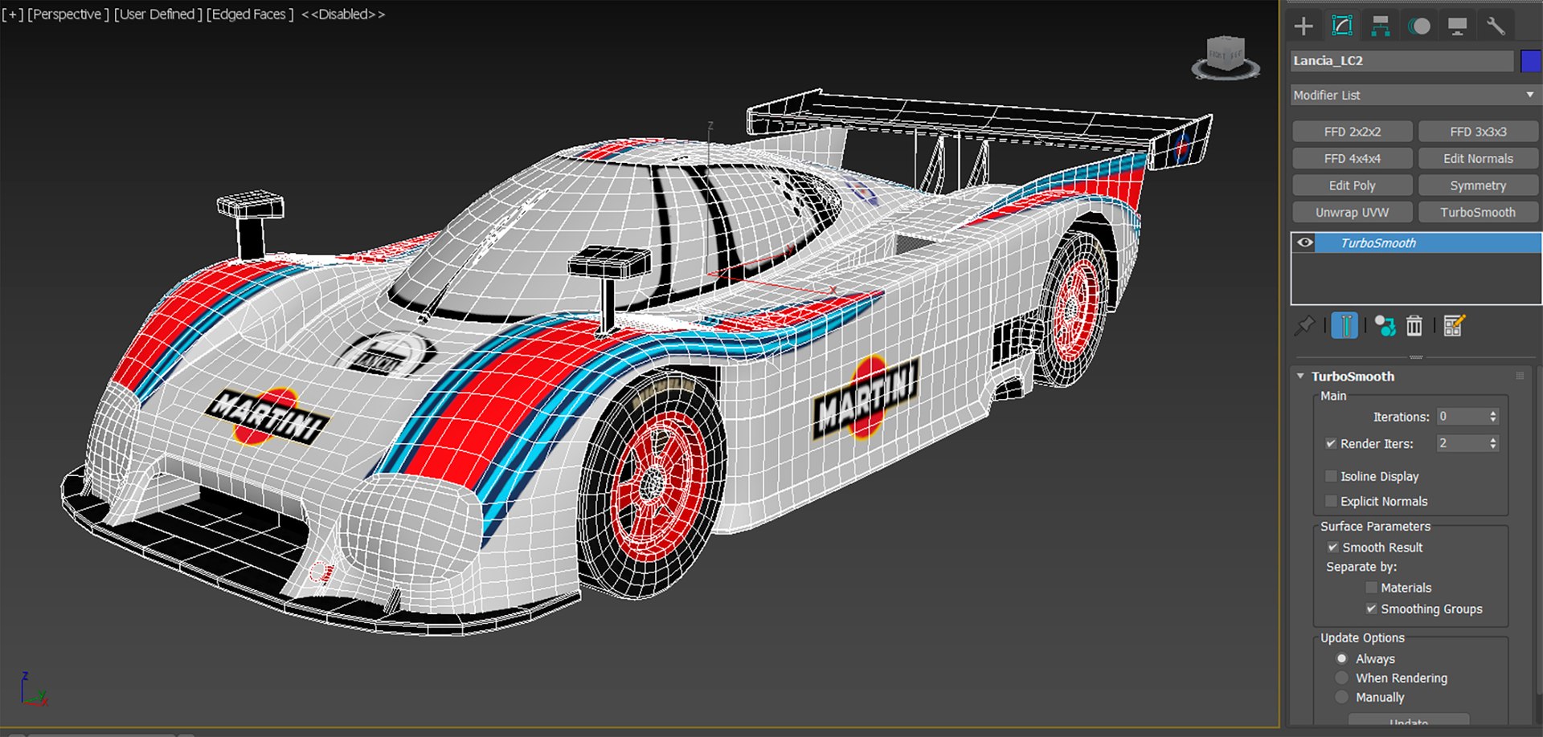The height and width of the screenshot is (737, 1543).
Task: Toggle the Render Iters checkbox
Action: [1331, 443]
